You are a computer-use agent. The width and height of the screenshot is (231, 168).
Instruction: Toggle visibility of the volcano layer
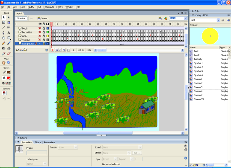coord(40,40)
